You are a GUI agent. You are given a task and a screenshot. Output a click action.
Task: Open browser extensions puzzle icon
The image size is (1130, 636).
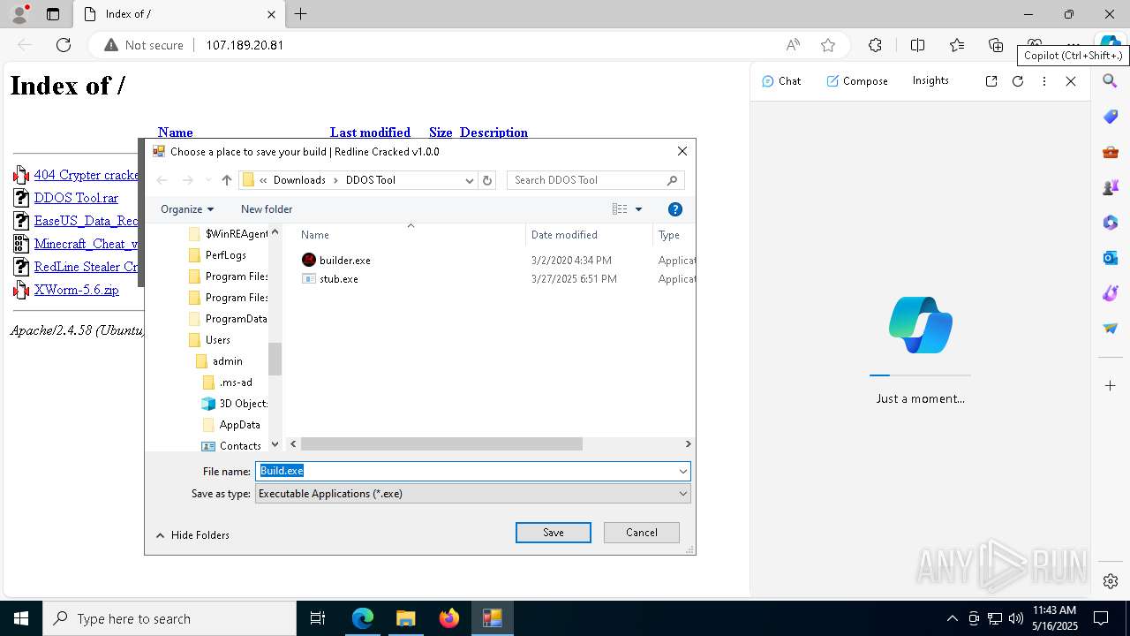(875, 45)
